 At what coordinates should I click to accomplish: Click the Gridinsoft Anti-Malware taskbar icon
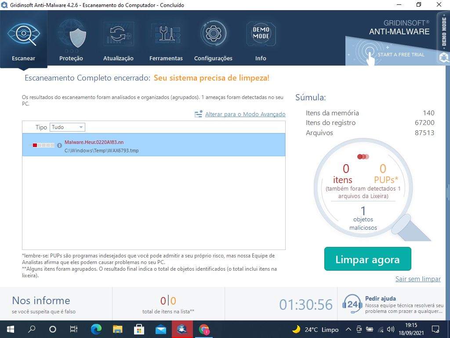[182, 329]
